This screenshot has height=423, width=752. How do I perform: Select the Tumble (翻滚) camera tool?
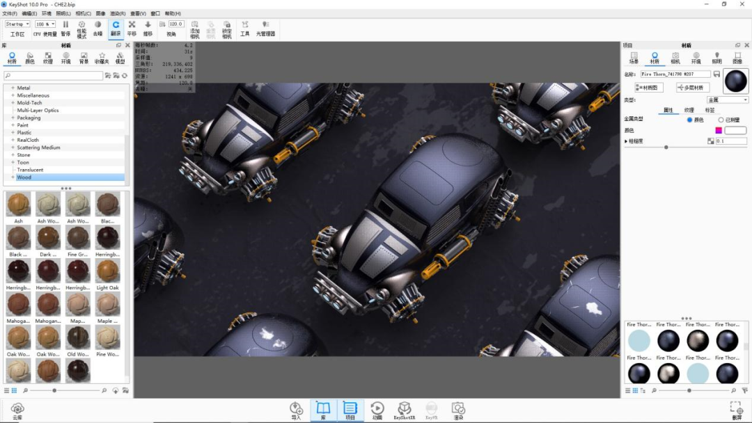116,29
